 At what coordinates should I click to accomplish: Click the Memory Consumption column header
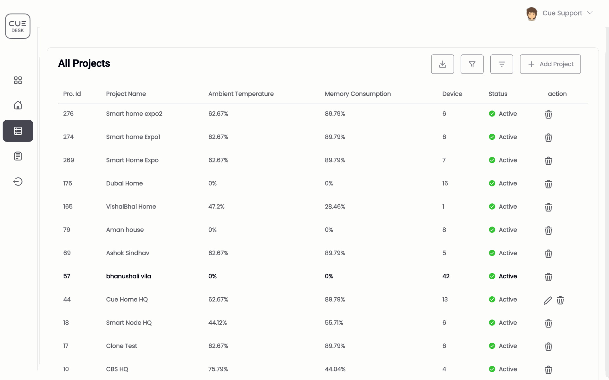(x=357, y=94)
